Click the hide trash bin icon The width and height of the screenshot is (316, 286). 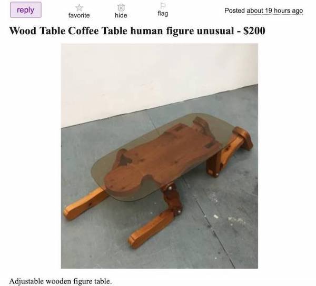pyautogui.click(x=121, y=8)
